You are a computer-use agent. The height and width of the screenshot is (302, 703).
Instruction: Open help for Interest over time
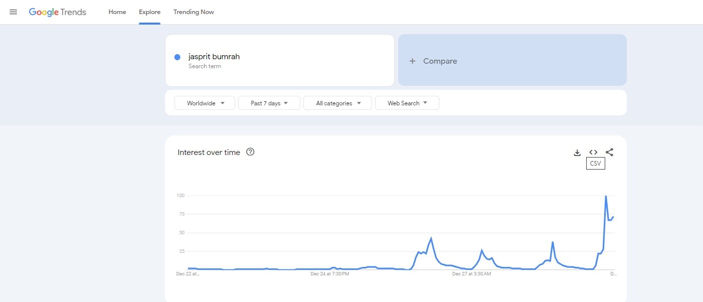click(251, 152)
